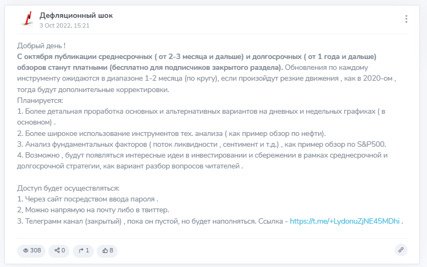Click the Планируется: line

click(x=40, y=101)
